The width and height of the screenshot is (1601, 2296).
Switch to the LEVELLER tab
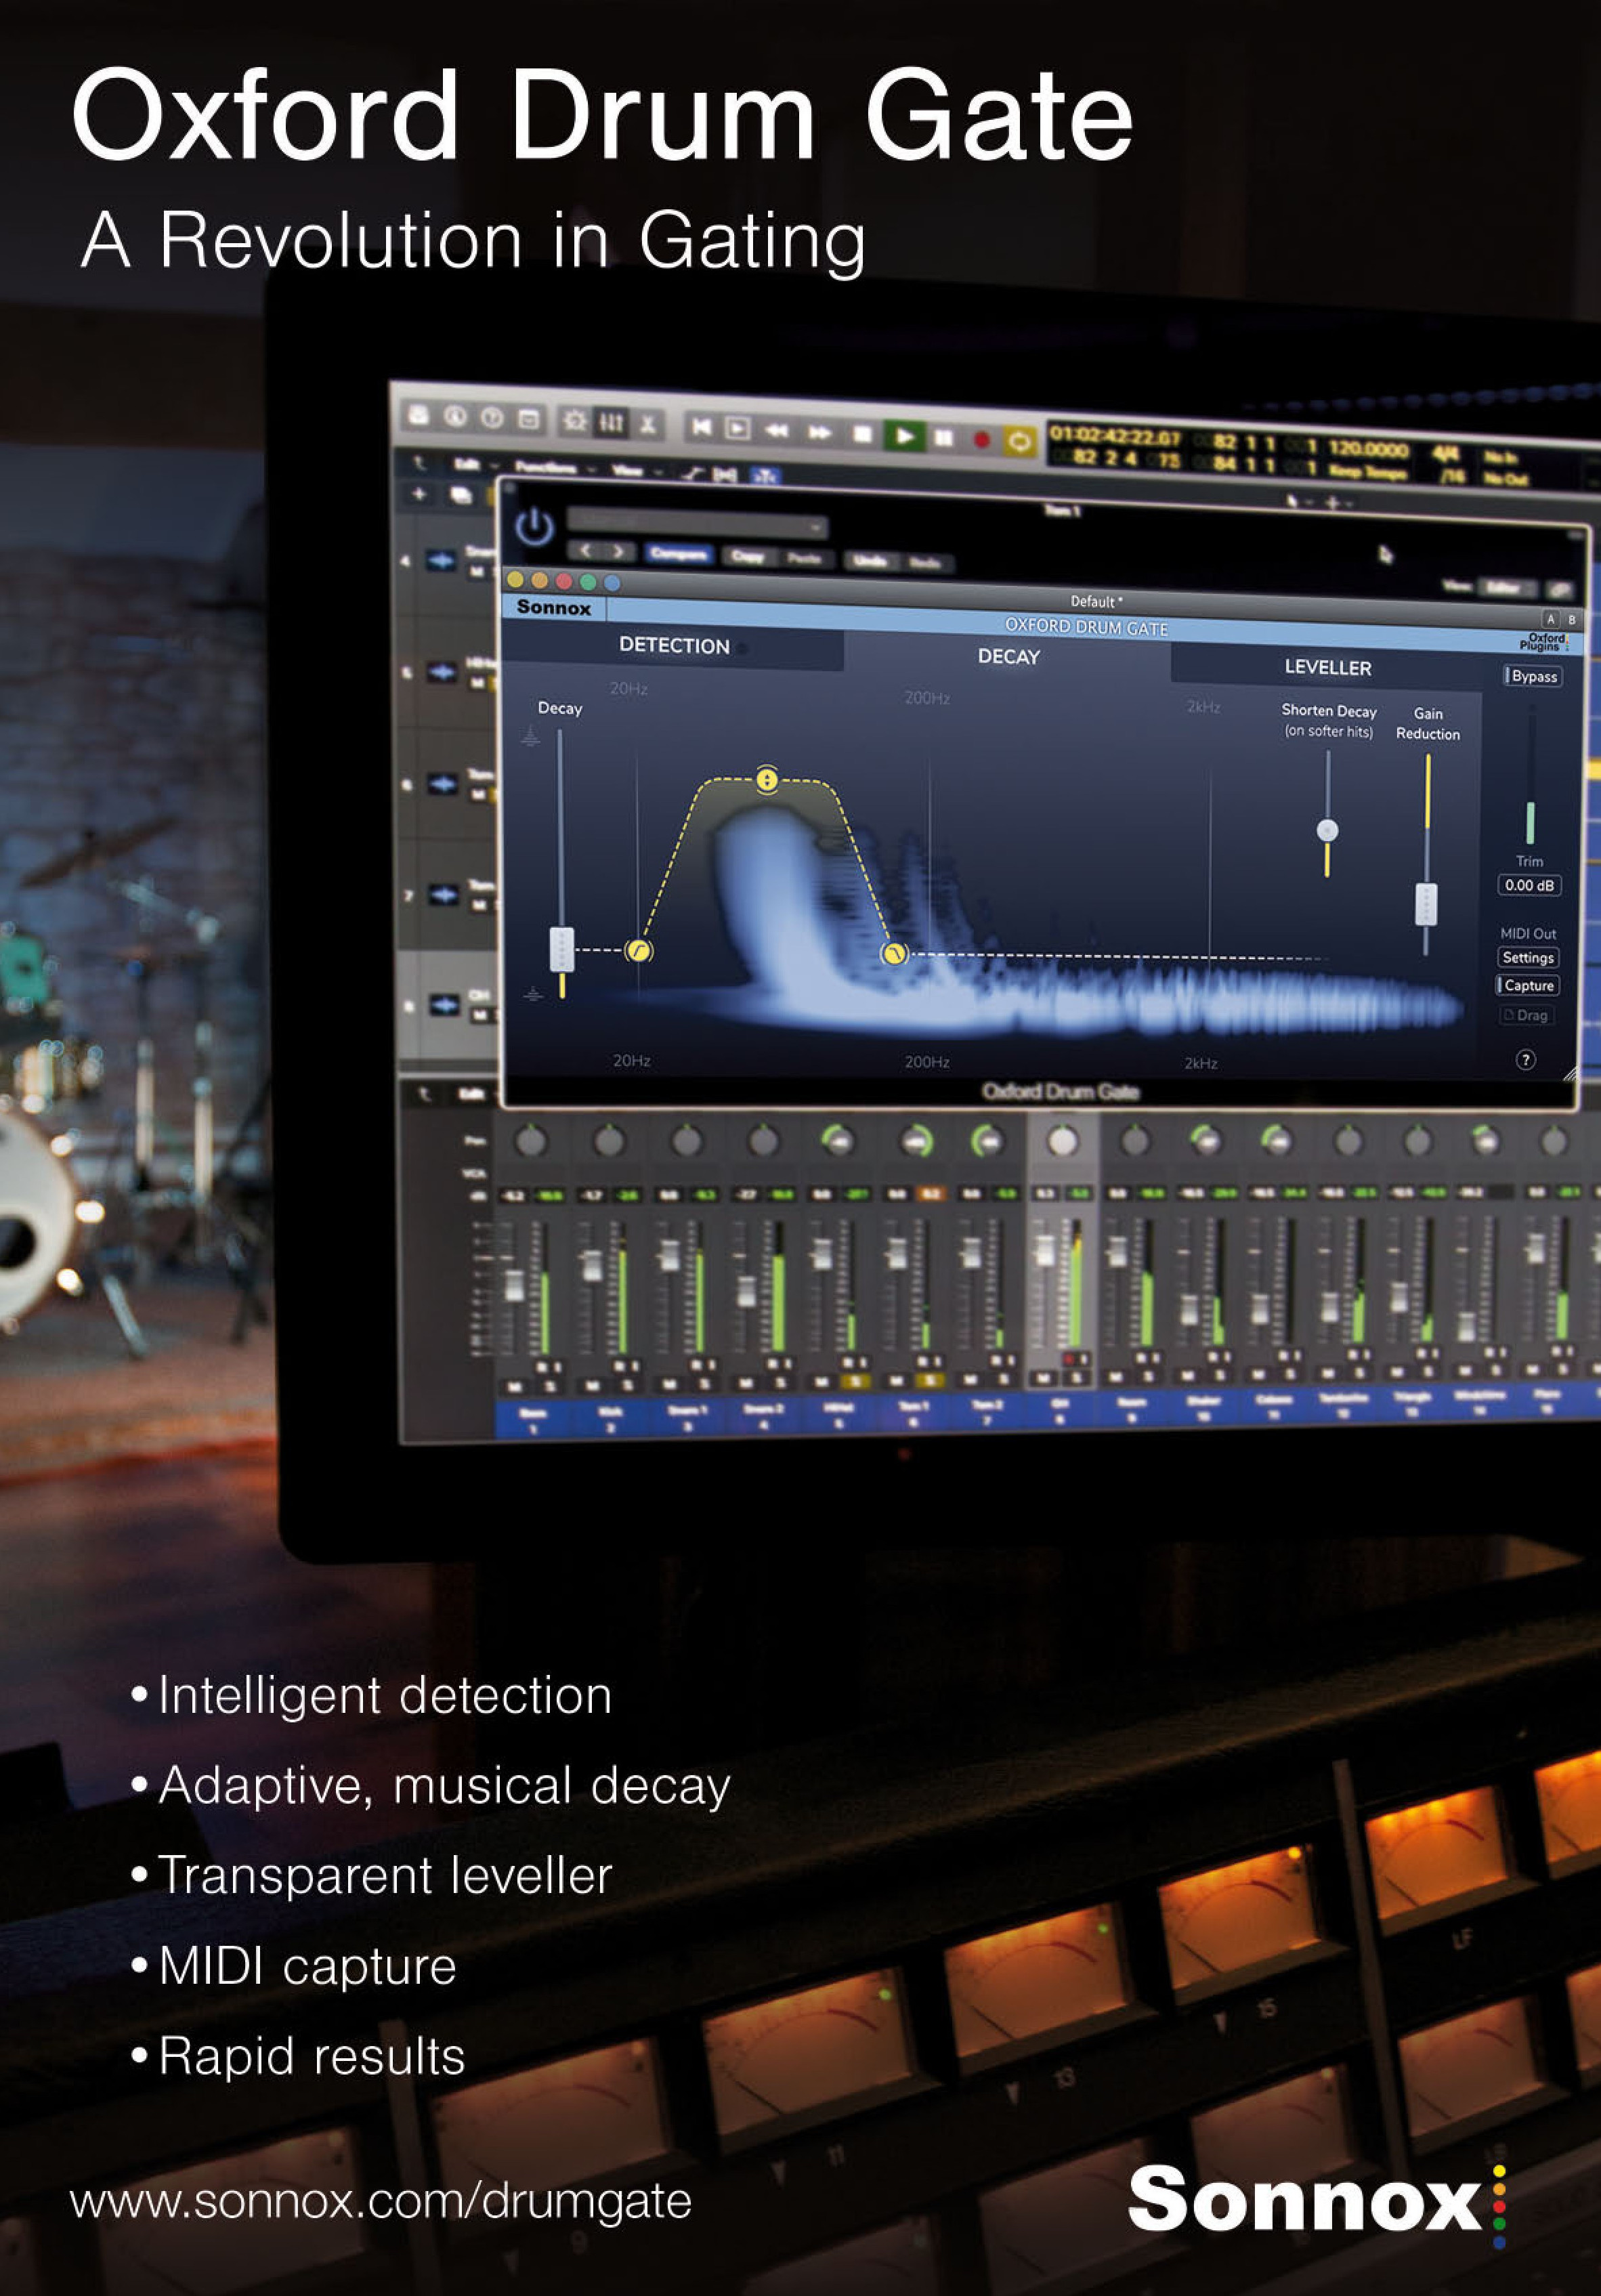[1328, 667]
